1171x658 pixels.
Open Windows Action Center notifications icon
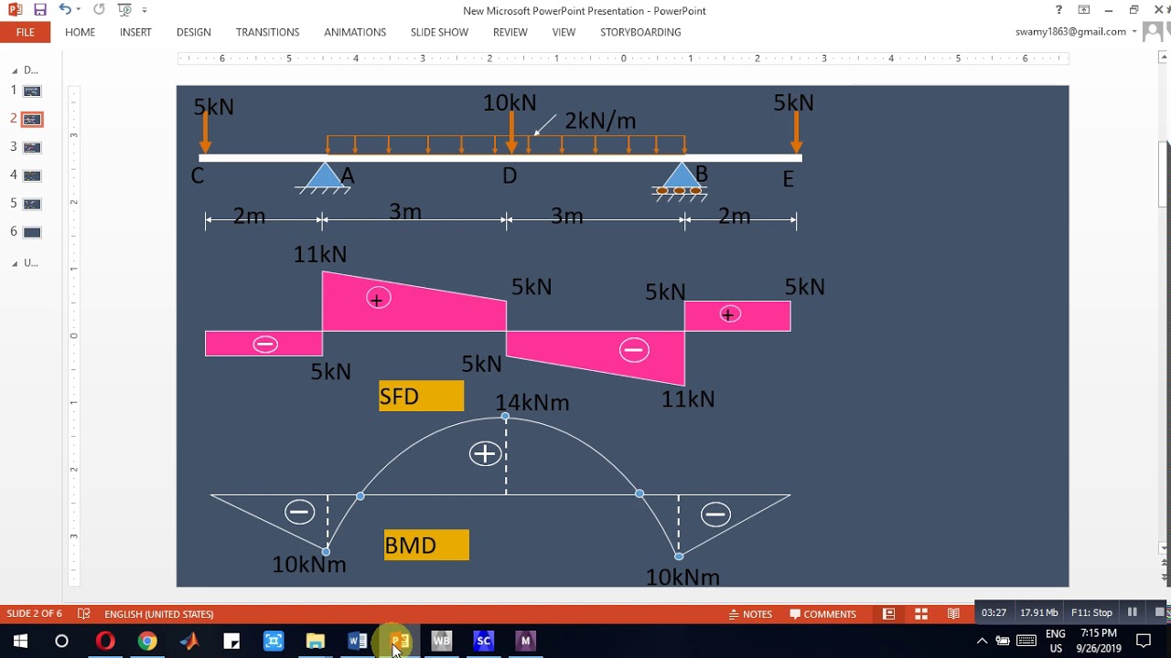click(x=1144, y=641)
